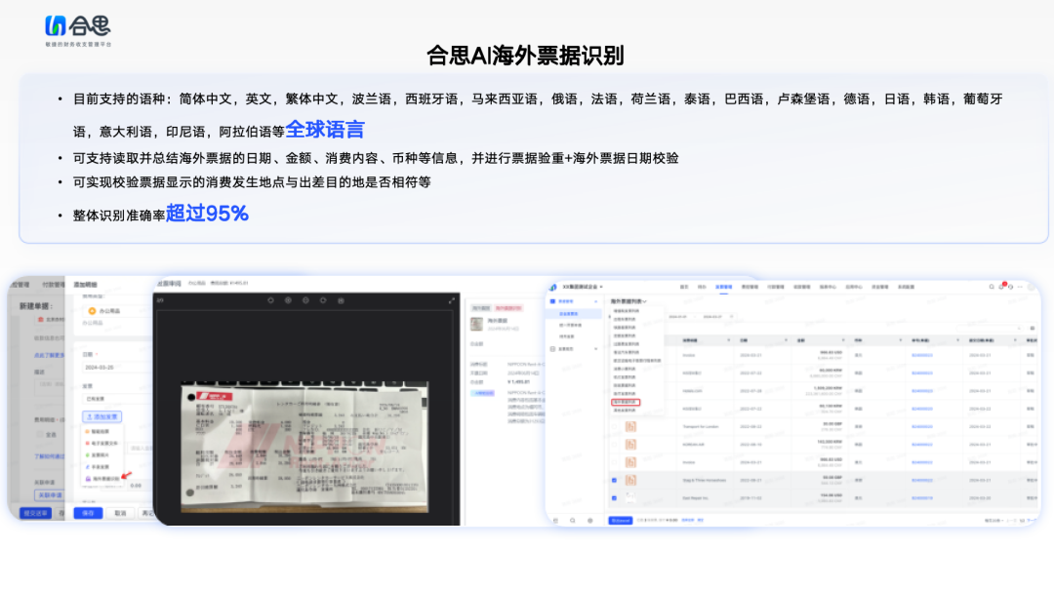Open the 发票管理 tab

click(724, 287)
